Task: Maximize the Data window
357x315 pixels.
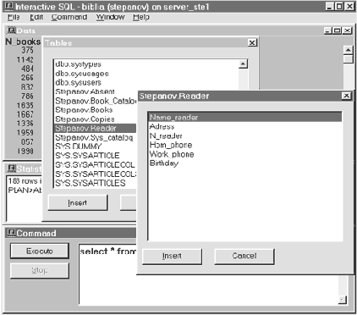Action: click(x=337, y=30)
